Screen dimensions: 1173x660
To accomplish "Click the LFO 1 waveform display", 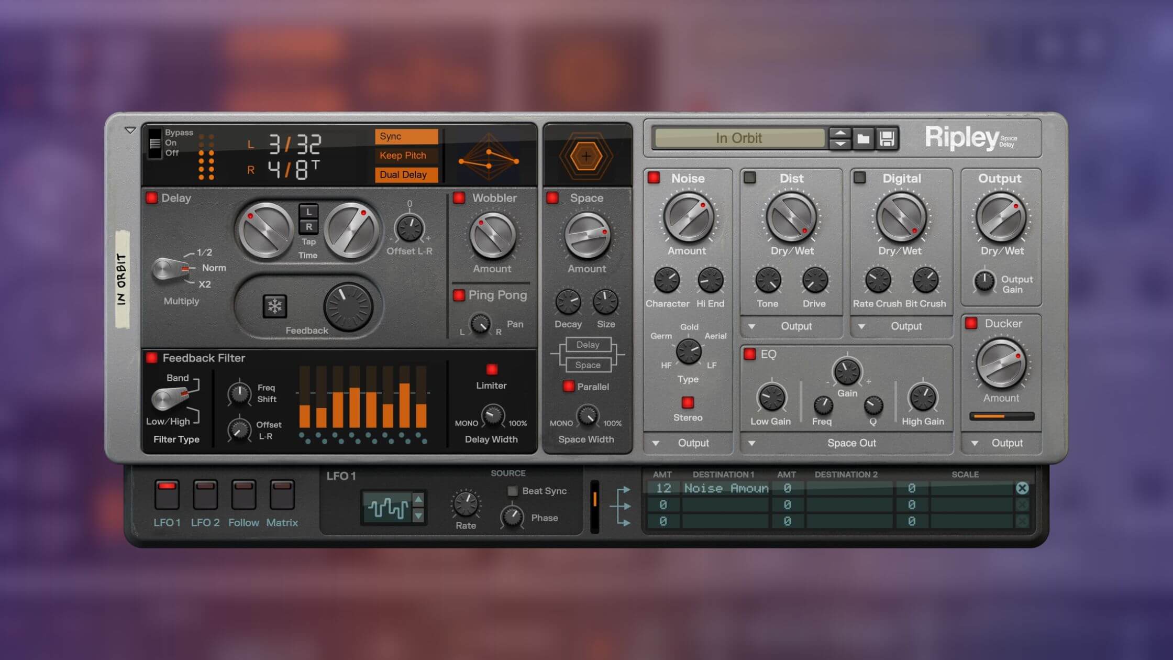I will [388, 508].
